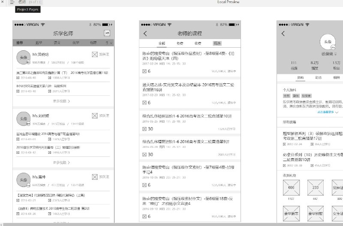Select the 数学 category tab

click(x=39, y=43)
